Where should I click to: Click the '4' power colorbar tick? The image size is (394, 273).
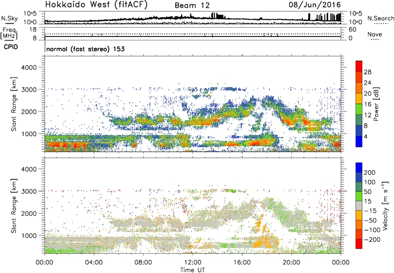click(365, 136)
